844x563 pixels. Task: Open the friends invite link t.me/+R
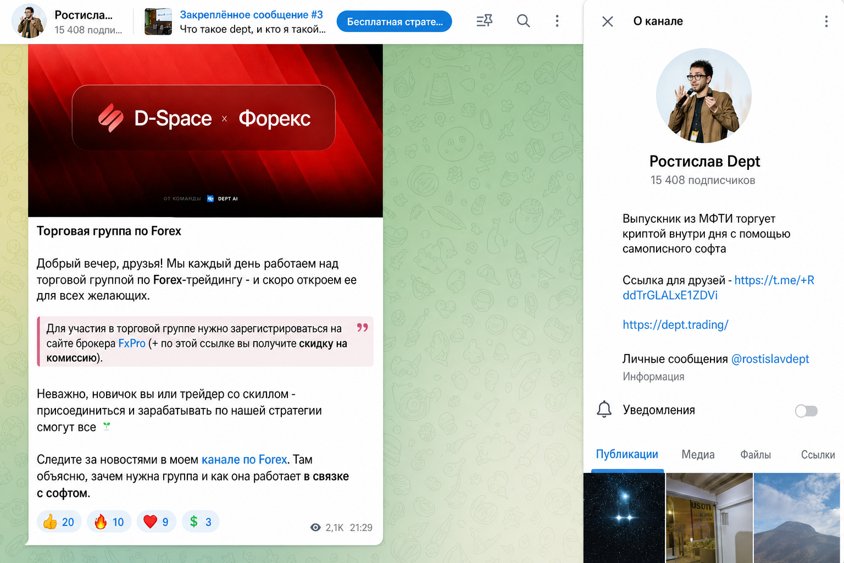pyautogui.click(x=718, y=288)
